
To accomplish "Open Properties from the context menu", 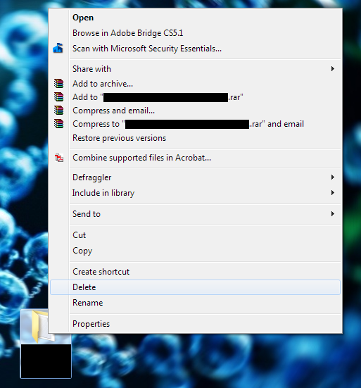I will click(x=196, y=324).
